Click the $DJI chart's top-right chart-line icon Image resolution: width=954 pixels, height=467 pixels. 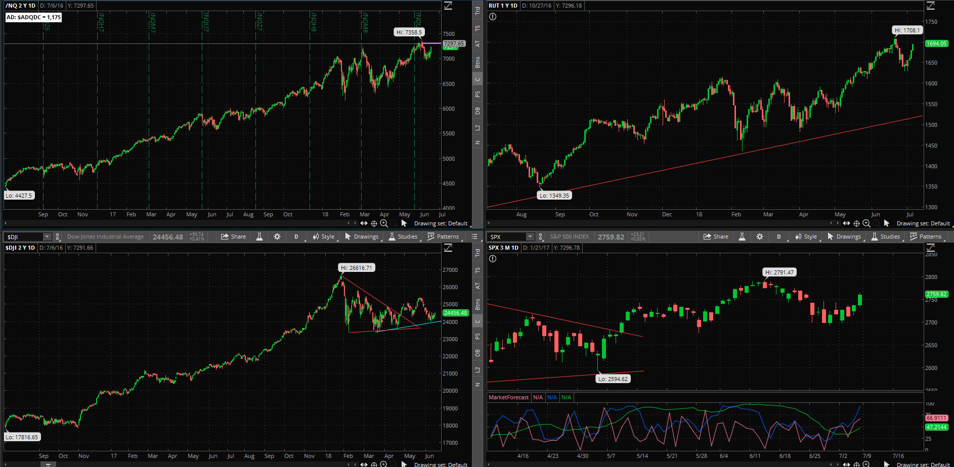tap(448, 248)
